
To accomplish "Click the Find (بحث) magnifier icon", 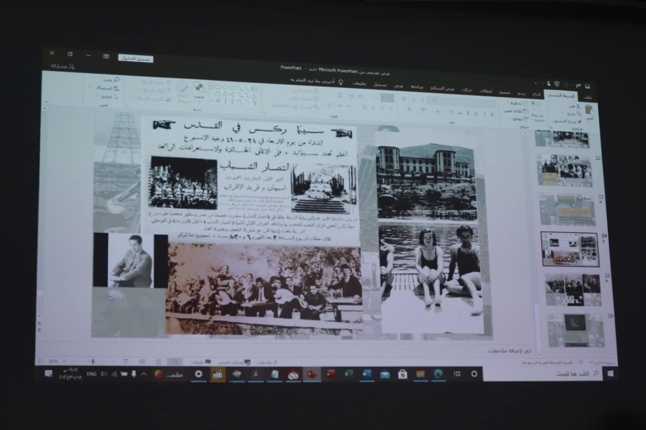I will coord(117,80).
